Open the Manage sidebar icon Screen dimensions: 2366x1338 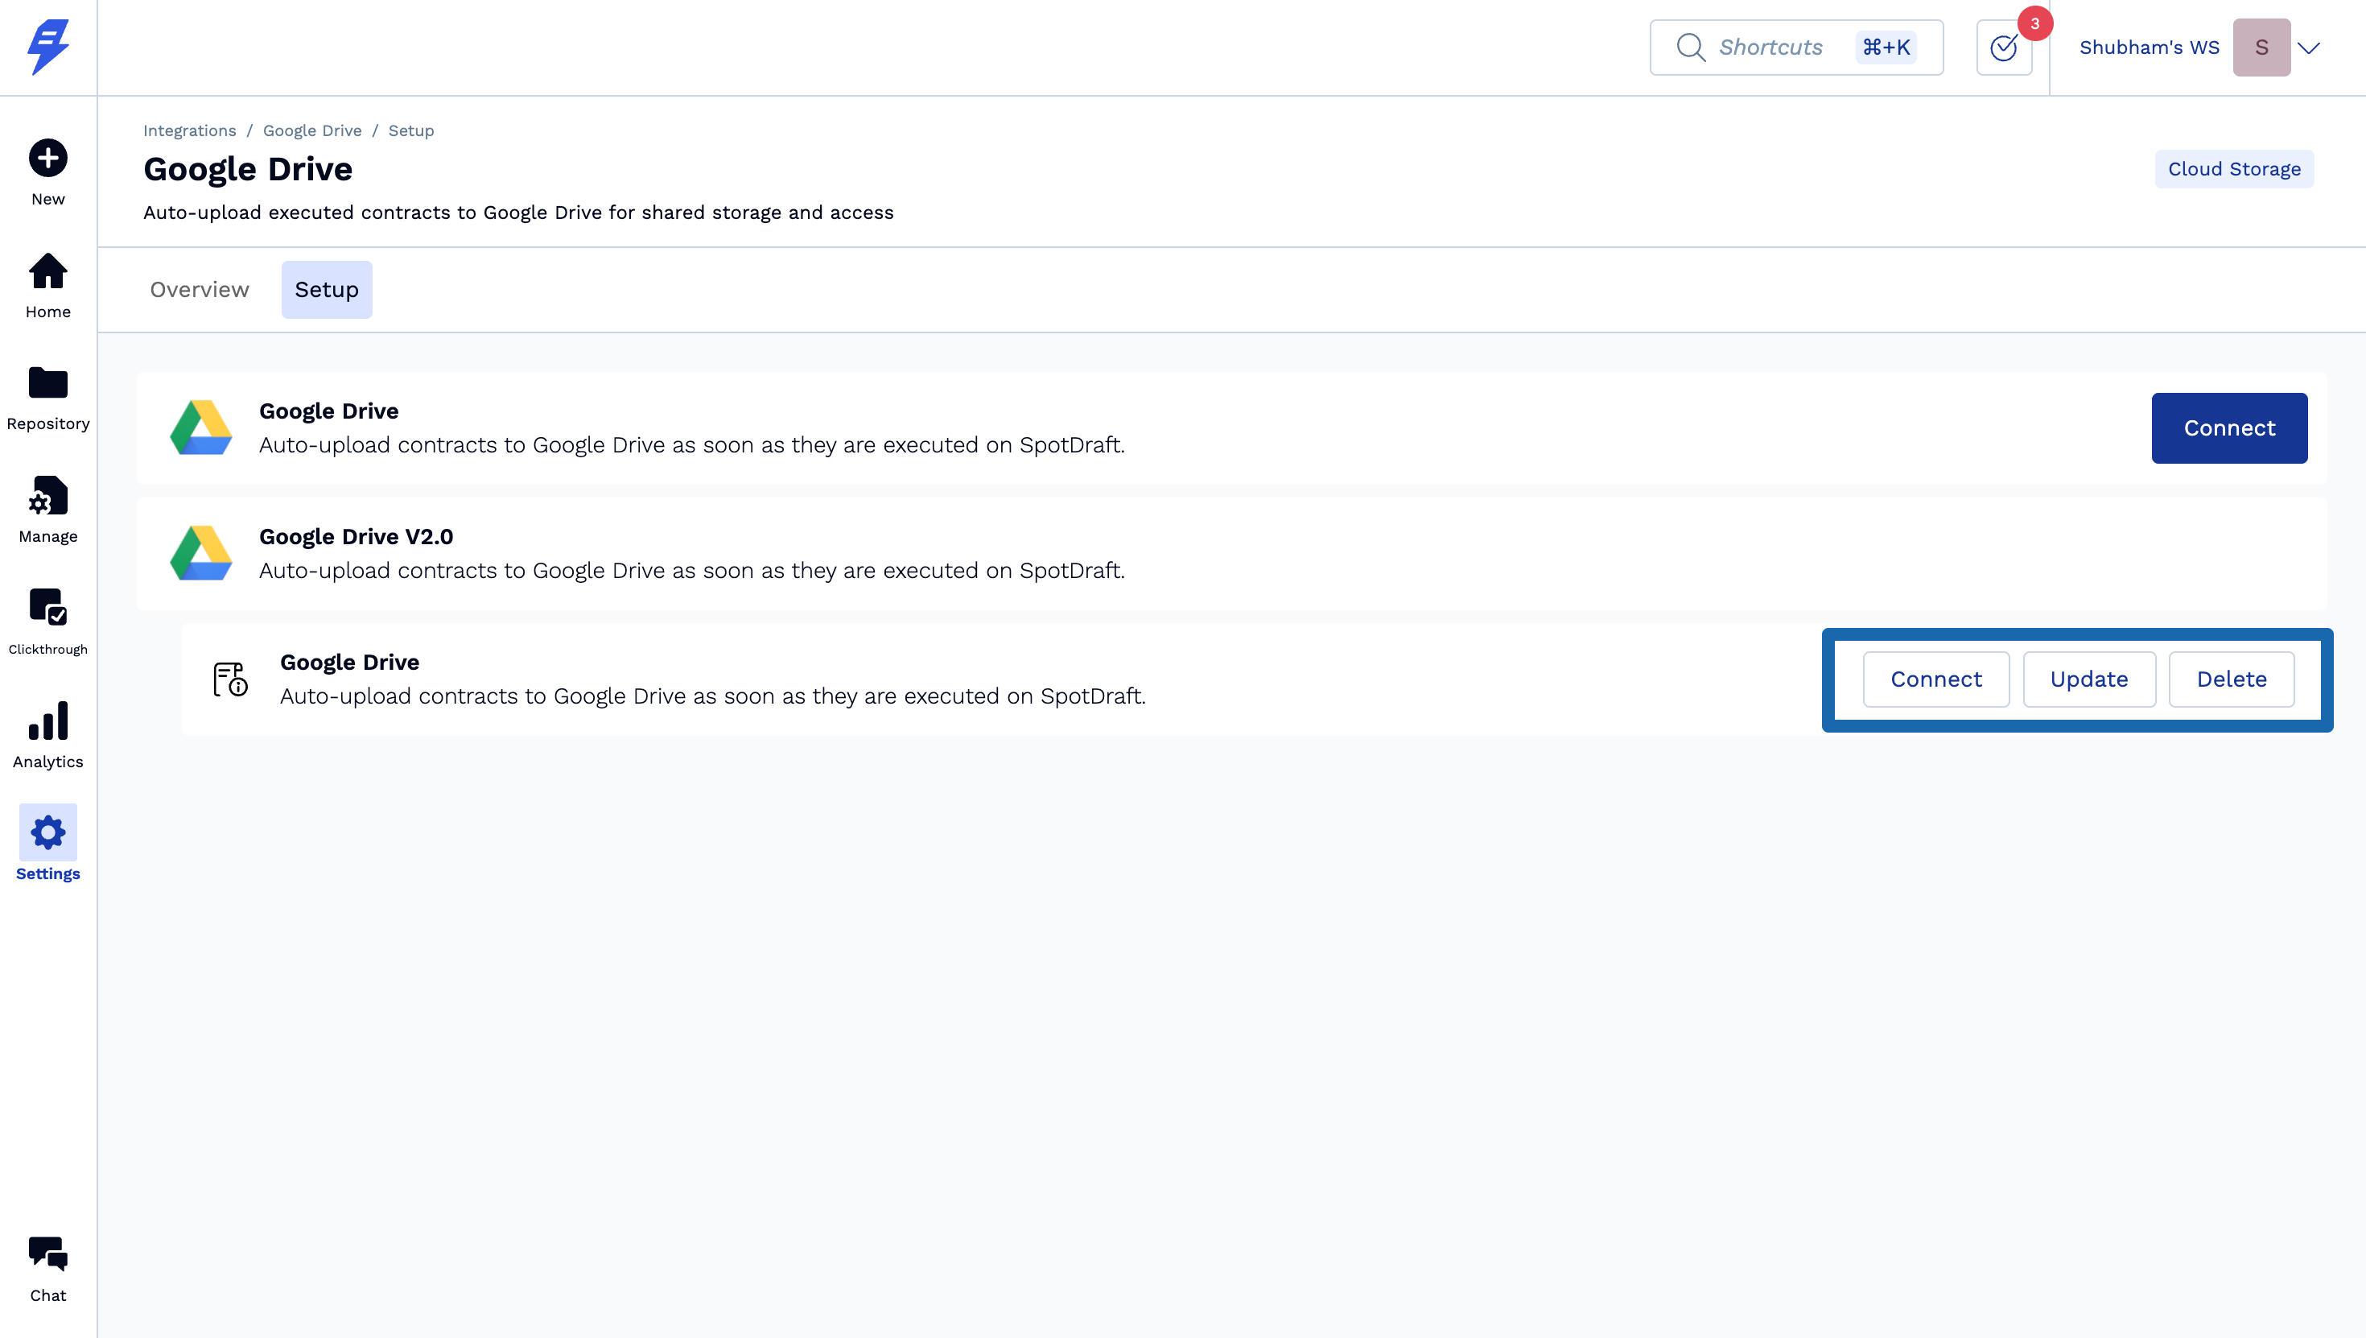click(47, 496)
